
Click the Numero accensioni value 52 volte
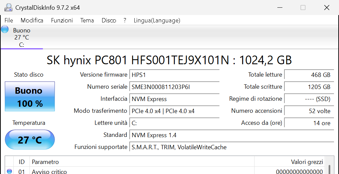point(309,111)
